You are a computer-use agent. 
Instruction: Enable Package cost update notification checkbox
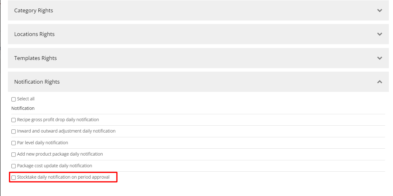pos(14,166)
